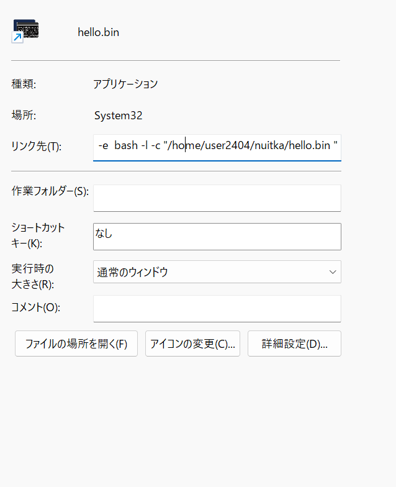Select the ショートカットキー field showing なし
This screenshot has width=396, height=487.
tap(217, 236)
